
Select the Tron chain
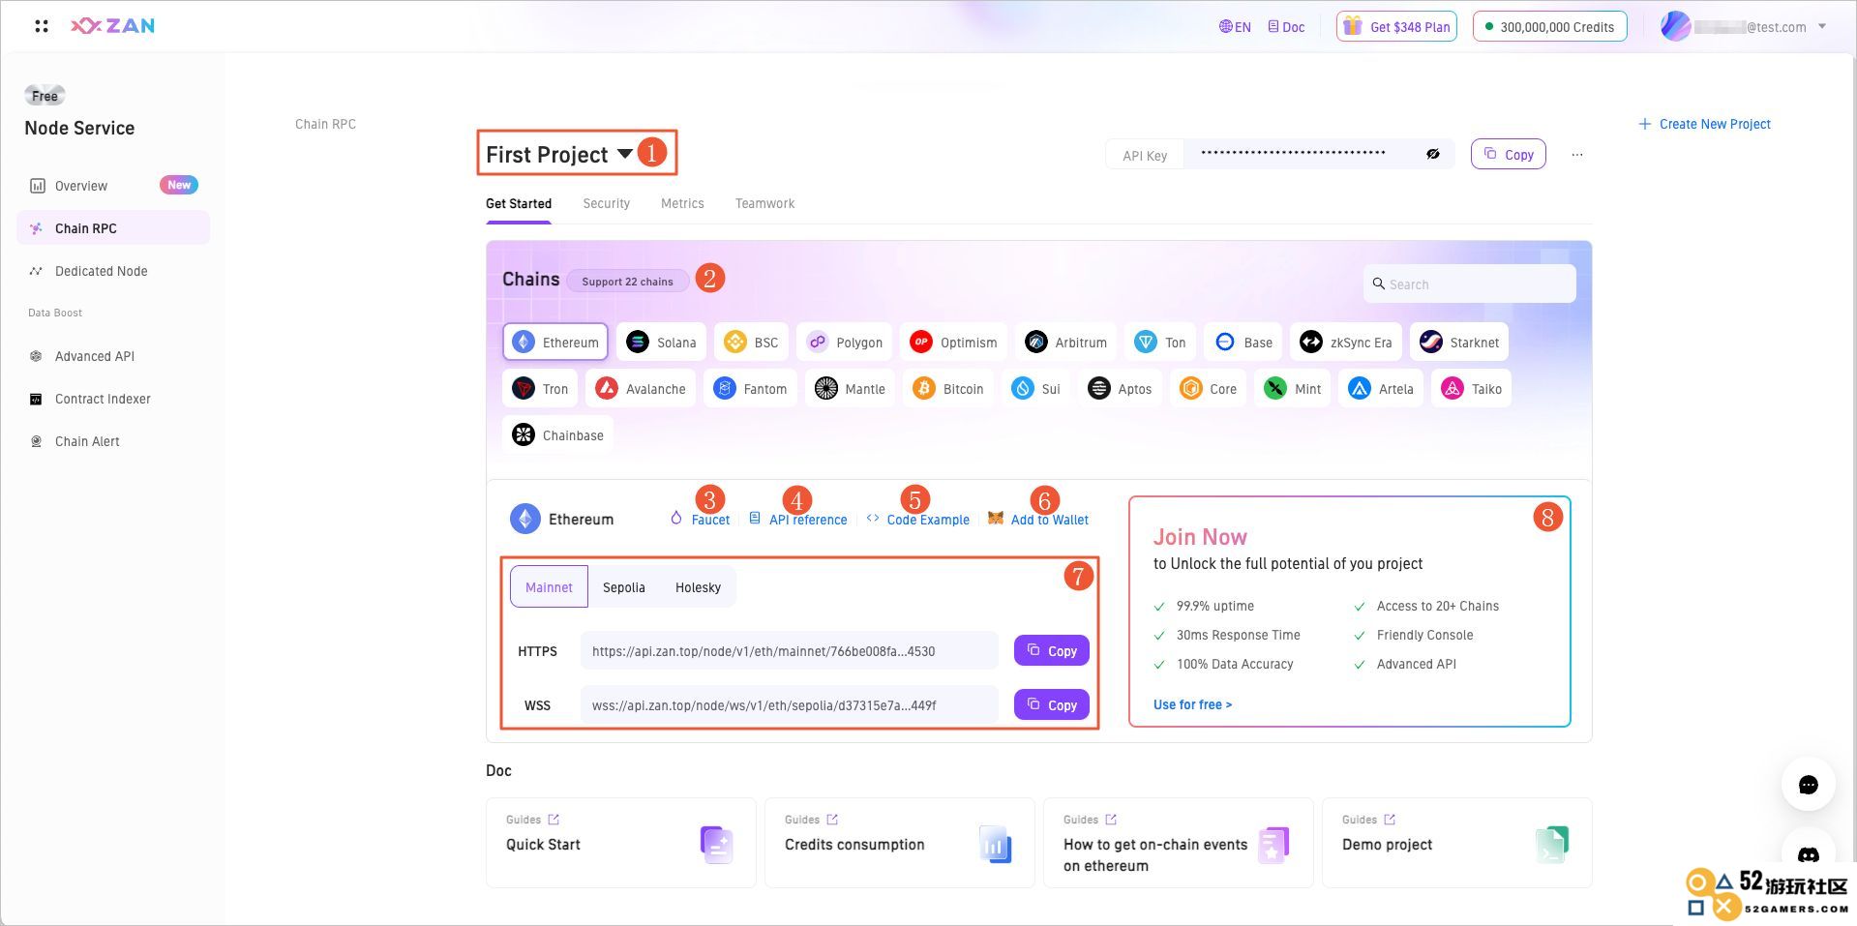tap(541, 388)
